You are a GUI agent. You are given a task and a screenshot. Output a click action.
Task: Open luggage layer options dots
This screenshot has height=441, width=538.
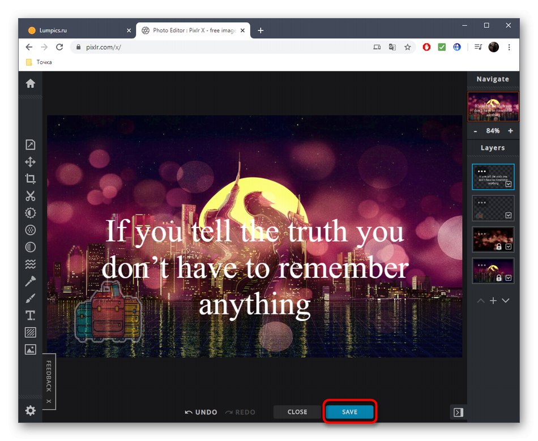(482, 202)
